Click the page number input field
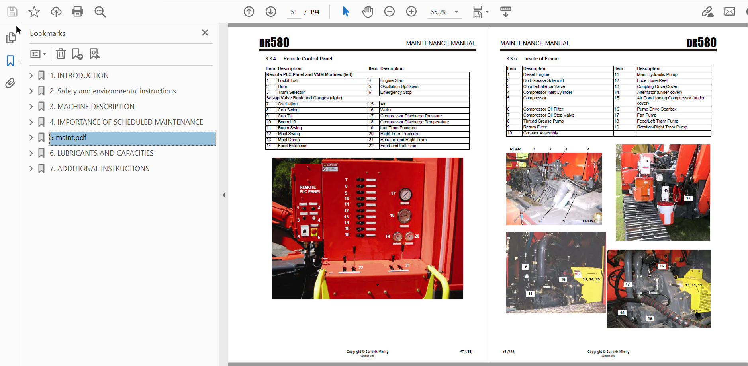The height and width of the screenshot is (366, 748). (294, 12)
